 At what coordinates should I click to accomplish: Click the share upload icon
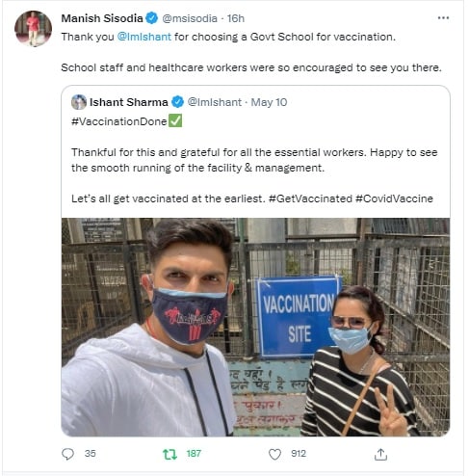coord(380,454)
